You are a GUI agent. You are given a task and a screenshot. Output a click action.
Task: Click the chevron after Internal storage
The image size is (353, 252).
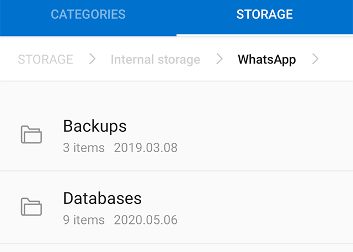pyautogui.click(x=220, y=59)
